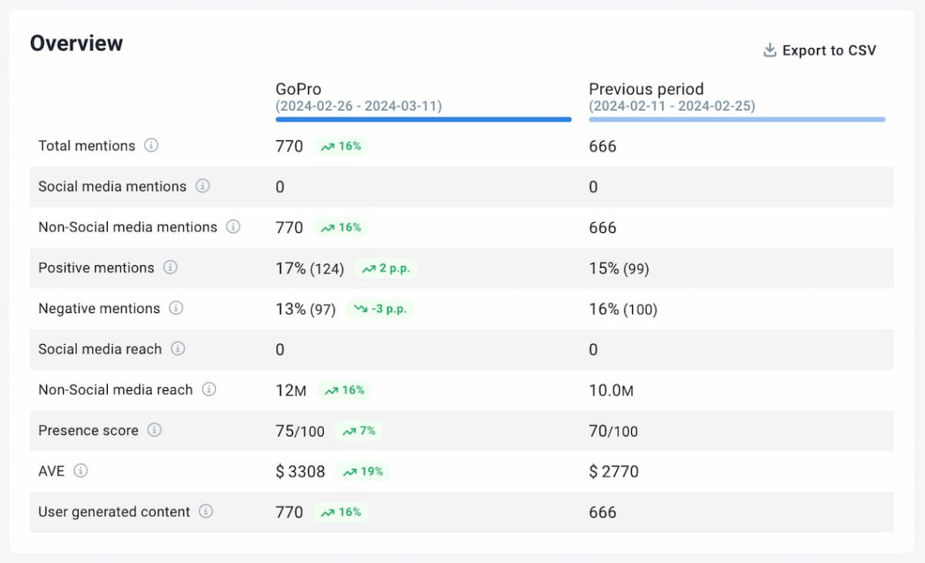This screenshot has width=925, height=563.
Task: Click the Social media reach info icon
Action: tap(179, 350)
